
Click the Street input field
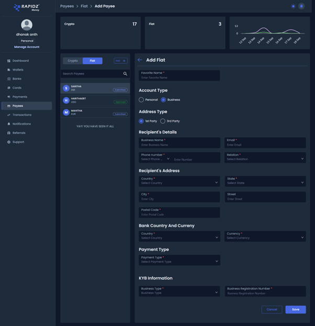pos(265,197)
